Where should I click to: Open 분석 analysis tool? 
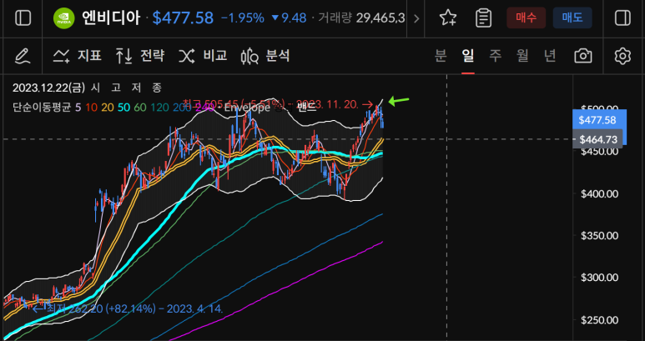(x=265, y=56)
